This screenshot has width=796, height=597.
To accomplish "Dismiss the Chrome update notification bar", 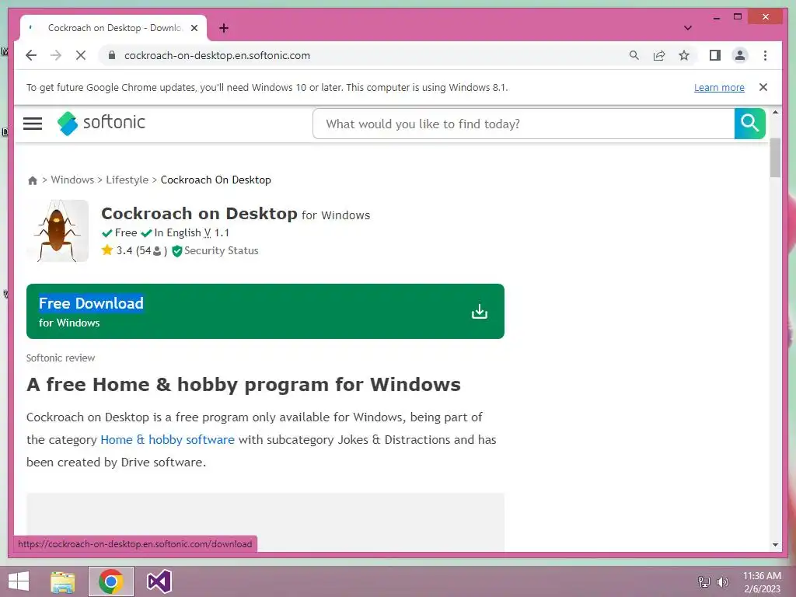I will 763,87.
